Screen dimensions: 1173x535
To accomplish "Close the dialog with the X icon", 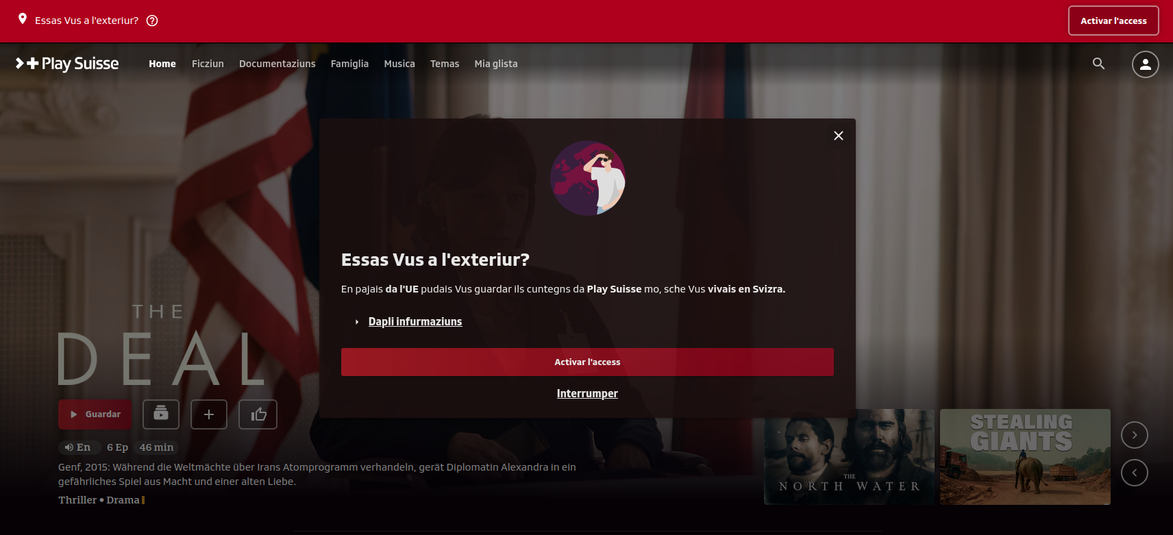I will [838, 136].
